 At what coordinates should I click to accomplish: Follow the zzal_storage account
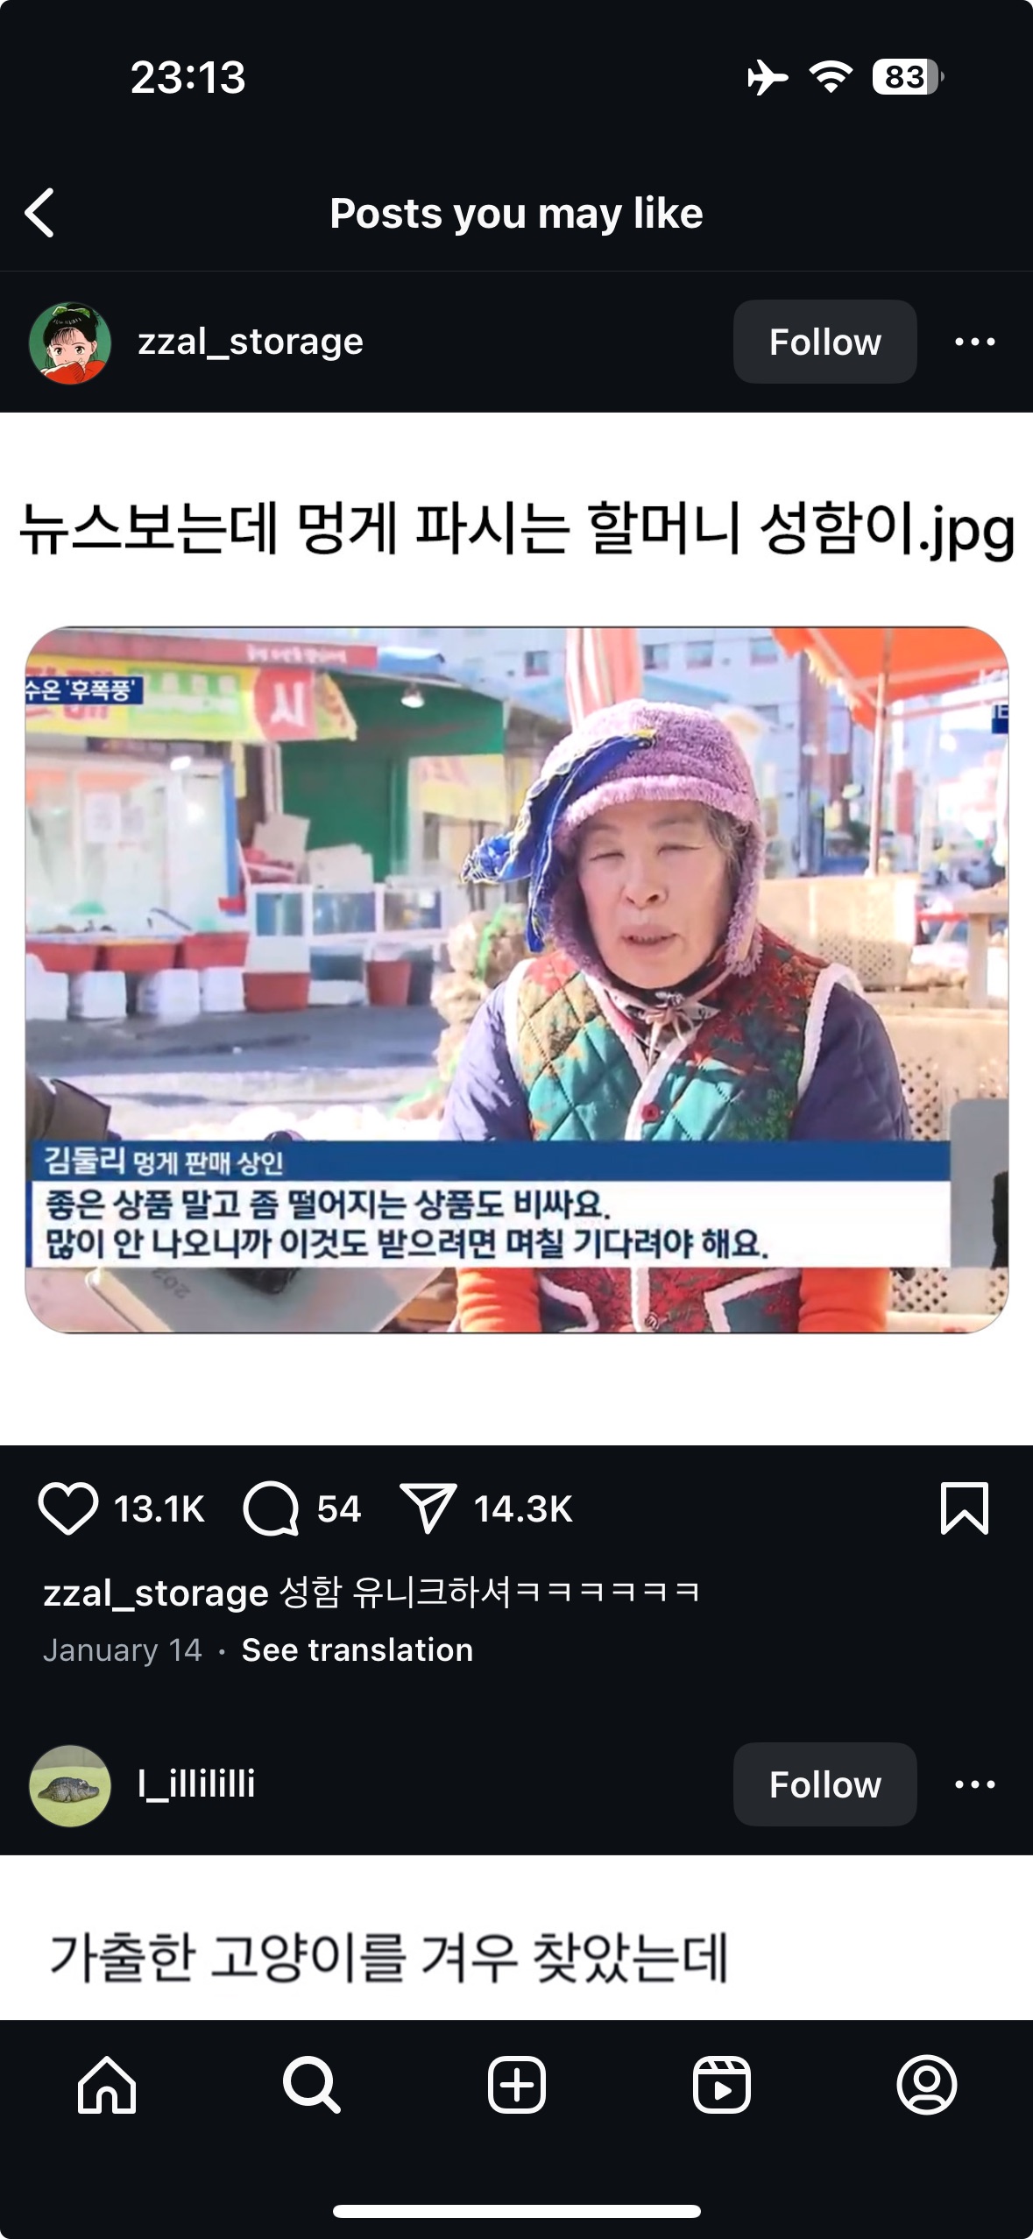824,342
